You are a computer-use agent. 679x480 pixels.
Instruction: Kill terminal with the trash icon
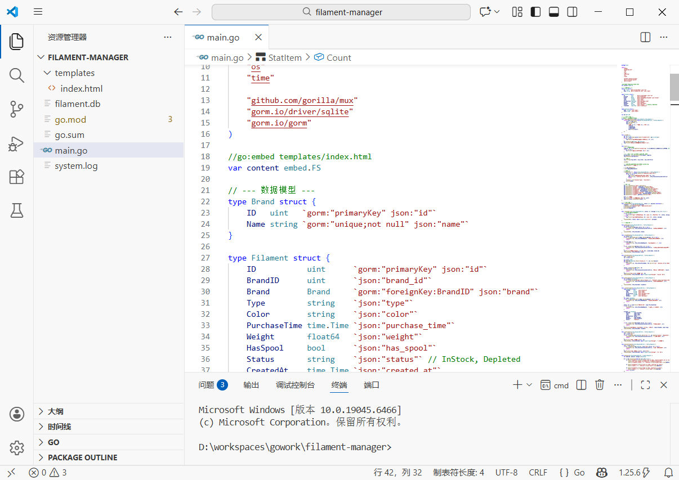(x=600, y=385)
